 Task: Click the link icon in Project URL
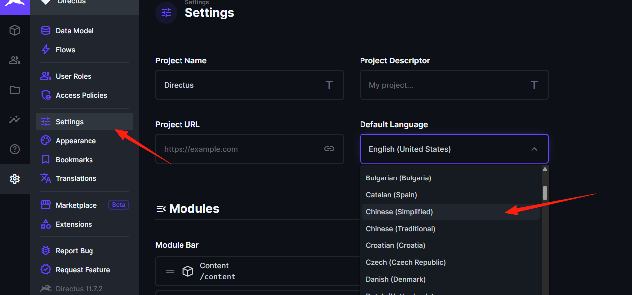[x=329, y=149]
